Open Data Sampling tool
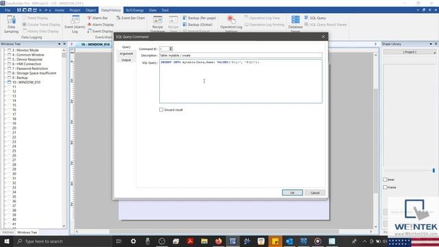 (11, 25)
